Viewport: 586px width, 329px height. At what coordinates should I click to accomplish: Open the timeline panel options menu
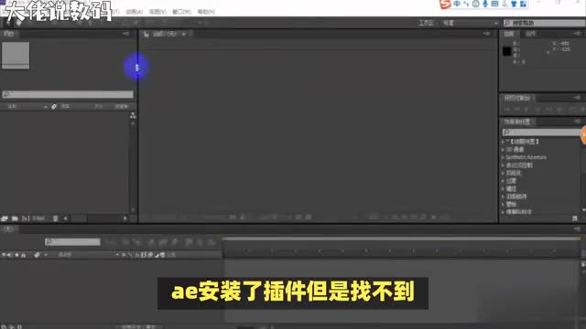coord(577,228)
